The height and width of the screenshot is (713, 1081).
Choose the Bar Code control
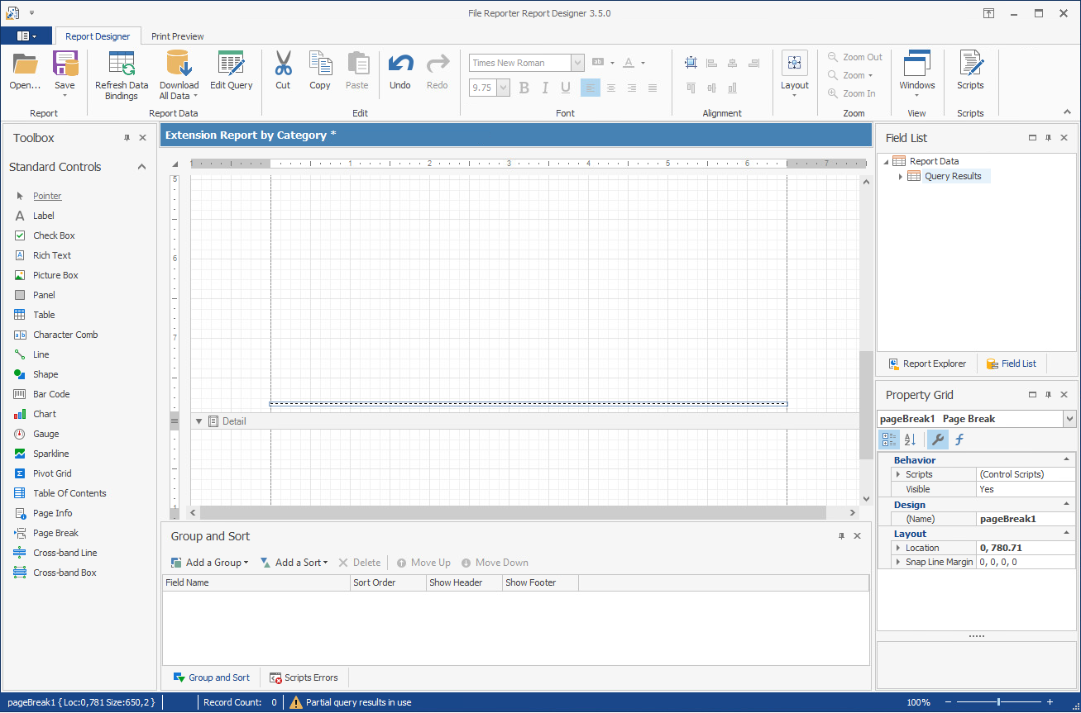click(x=50, y=393)
